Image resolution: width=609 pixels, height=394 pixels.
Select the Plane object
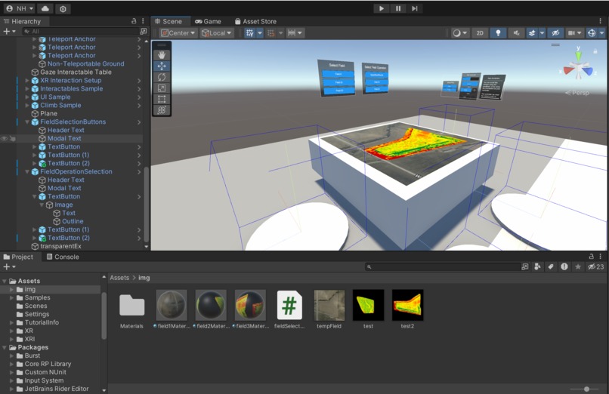tap(48, 114)
